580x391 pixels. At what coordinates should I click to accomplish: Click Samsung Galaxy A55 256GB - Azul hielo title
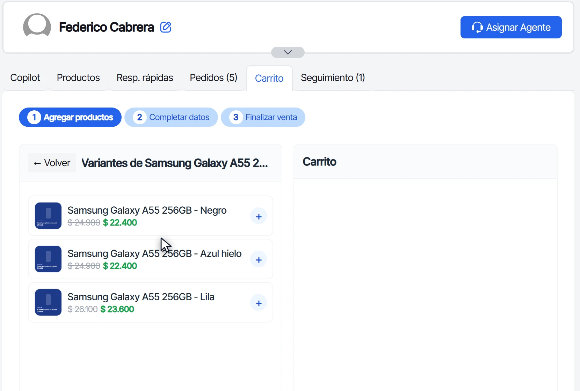pos(154,253)
